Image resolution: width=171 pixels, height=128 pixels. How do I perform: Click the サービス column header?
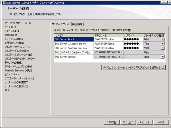pos(74,36)
